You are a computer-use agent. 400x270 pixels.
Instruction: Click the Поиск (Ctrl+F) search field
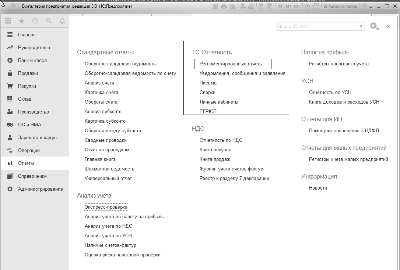click(x=317, y=26)
